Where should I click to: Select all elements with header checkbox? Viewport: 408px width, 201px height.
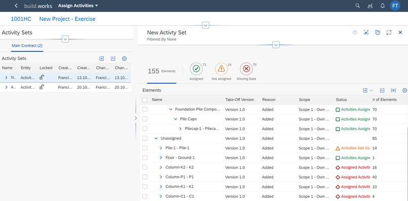[144, 99]
